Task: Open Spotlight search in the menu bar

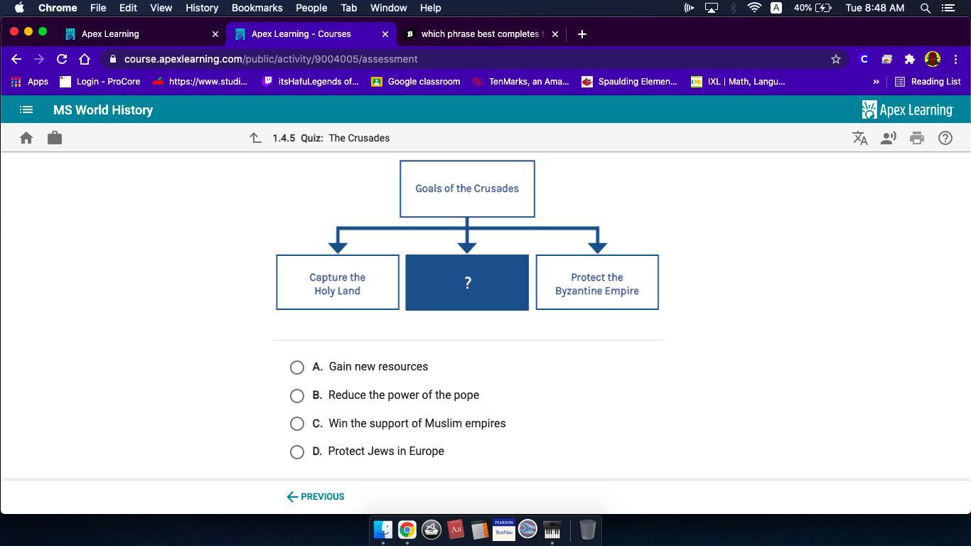Action: click(926, 8)
